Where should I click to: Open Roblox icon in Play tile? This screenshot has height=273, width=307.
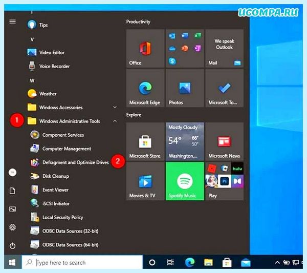[x=212, y=169]
